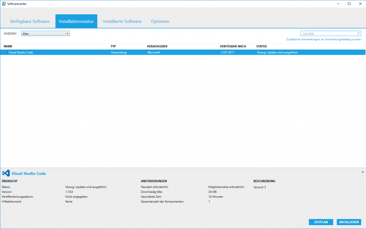Click the Microsoft publisher cell
Image resolution: width=366 pixels, height=229 pixels.
tap(154, 52)
